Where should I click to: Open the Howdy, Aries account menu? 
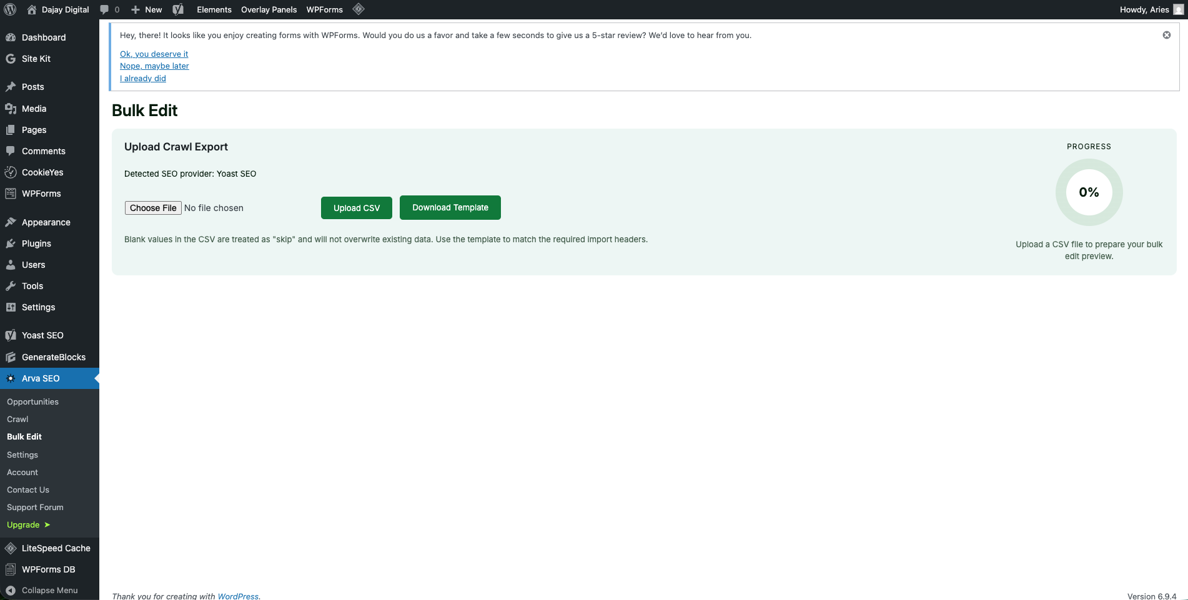pyautogui.click(x=1144, y=9)
